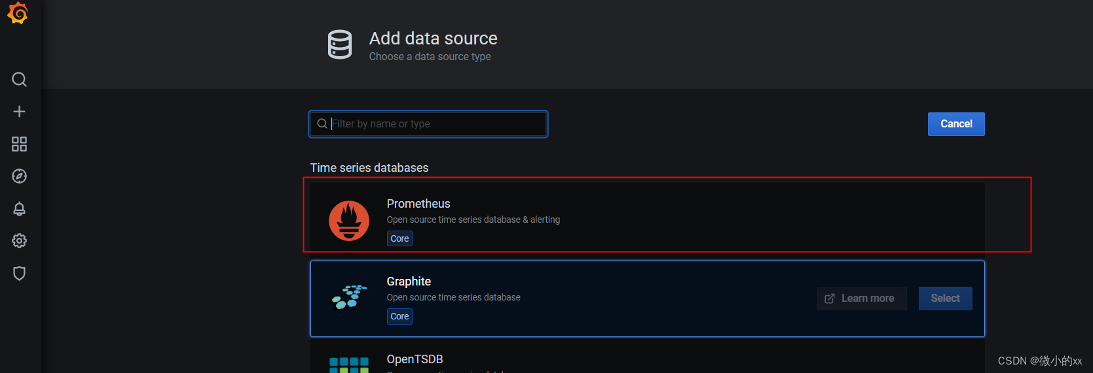The height and width of the screenshot is (373, 1093).
Task: Click the Choose a data source type subtitle
Action: [430, 57]
